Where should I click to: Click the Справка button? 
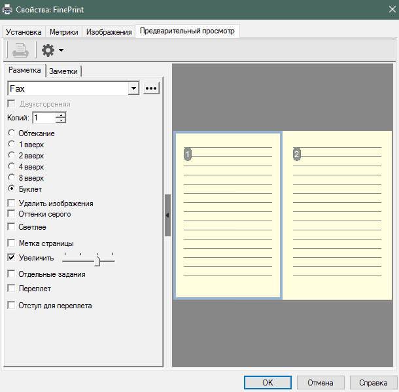(x=373, y=383)
